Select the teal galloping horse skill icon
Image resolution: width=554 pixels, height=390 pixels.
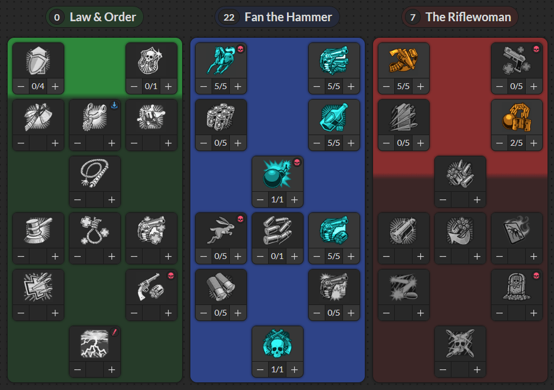(x=221, y=61)
